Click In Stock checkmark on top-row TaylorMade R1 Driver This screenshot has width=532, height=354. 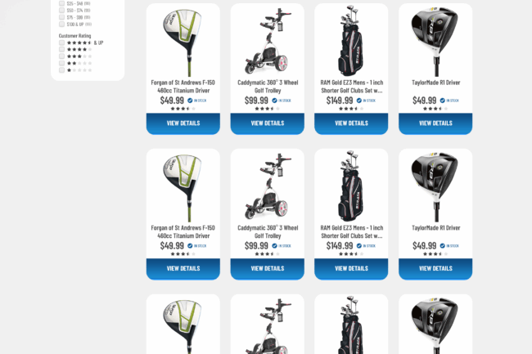click(x=443, y=101)
